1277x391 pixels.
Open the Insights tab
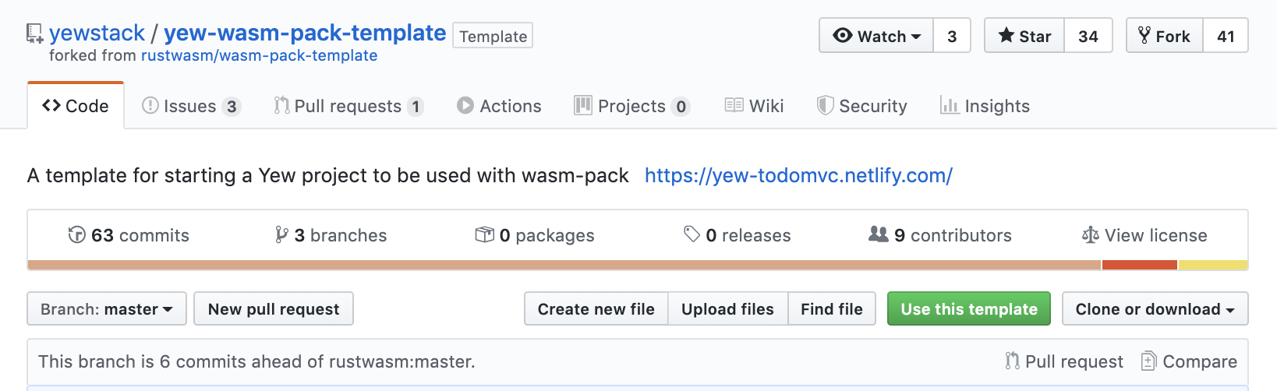(x=985, y=106)
